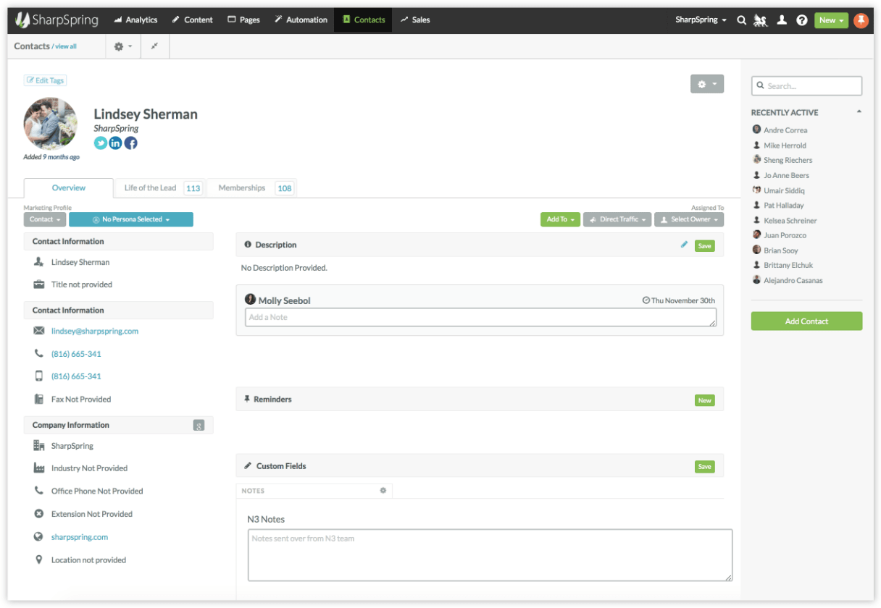Open the Content menu
Screen dimensions: 881x608
pyautogui.click(x=192, y=20)
